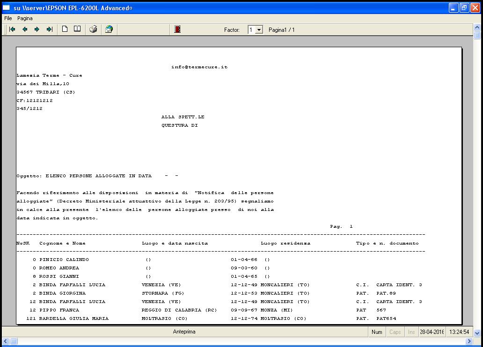Click the Pagina1 / 1 page indicator
The image size is (483, 347).
tap(282, 30)
